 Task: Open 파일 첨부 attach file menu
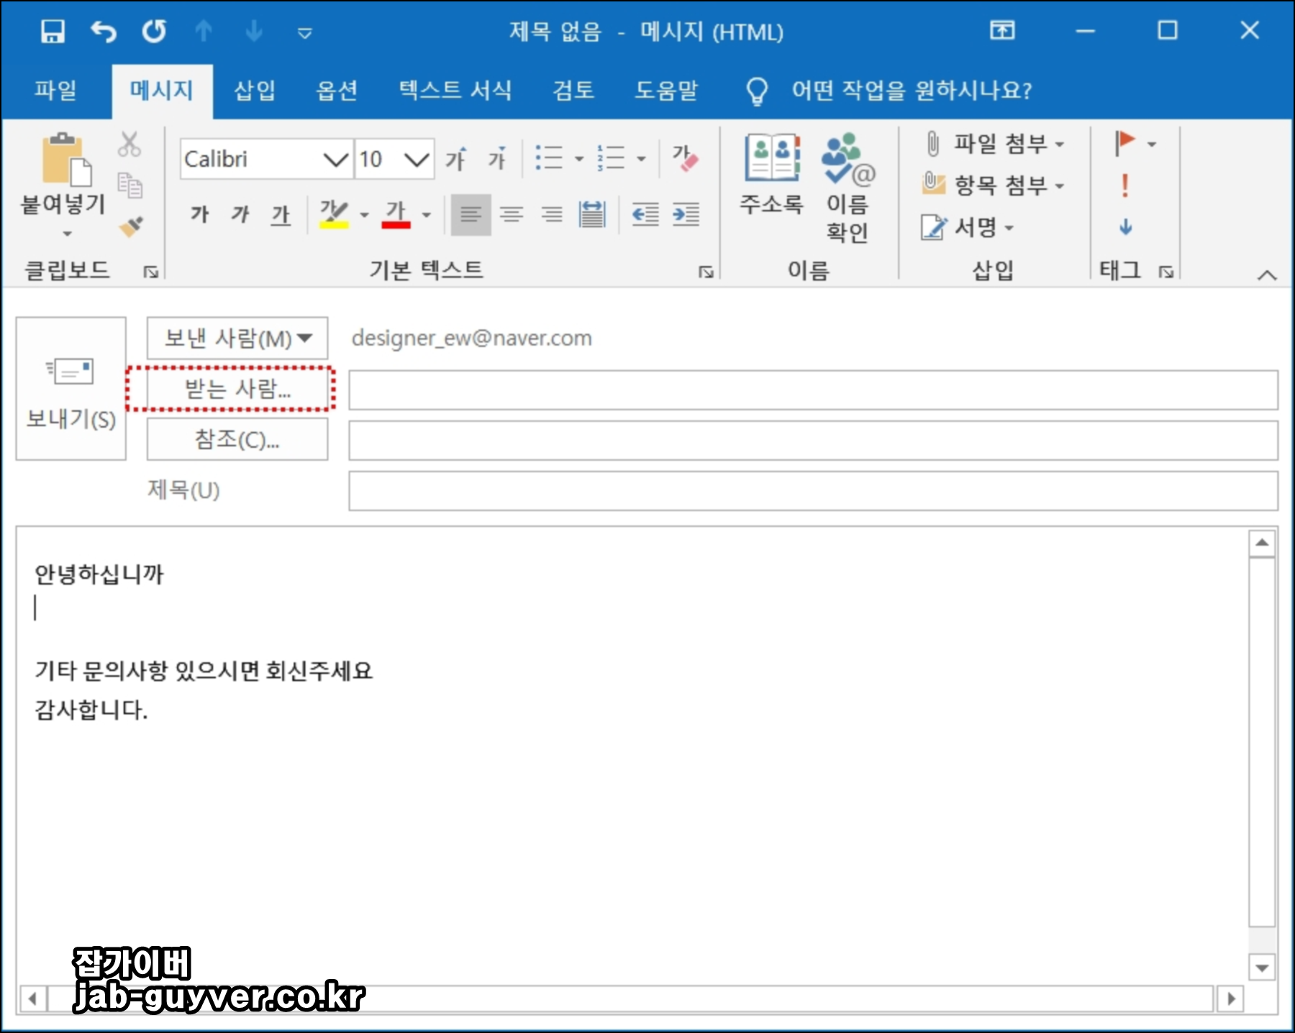(x=994, y=144)
